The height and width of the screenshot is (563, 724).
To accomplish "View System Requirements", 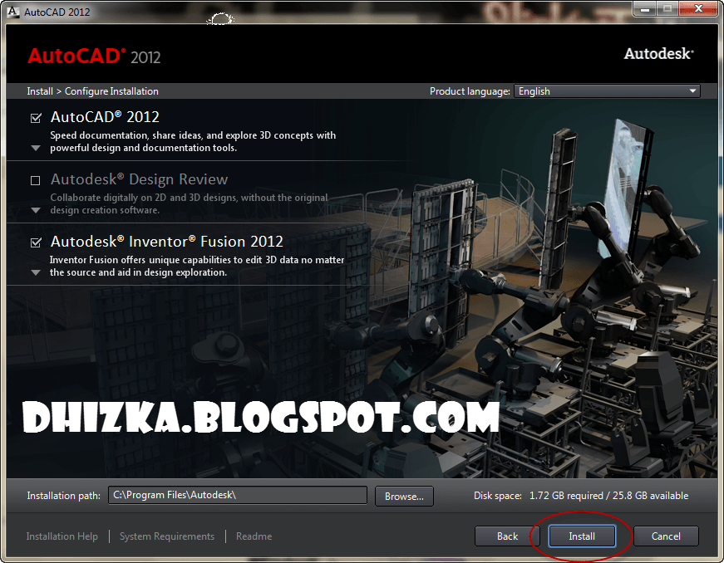I will (x=166, y=536).
